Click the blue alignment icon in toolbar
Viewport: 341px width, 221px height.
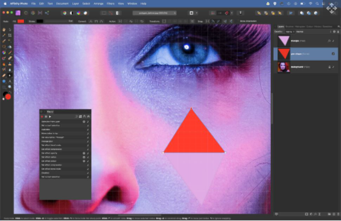[x=291, y=13]
